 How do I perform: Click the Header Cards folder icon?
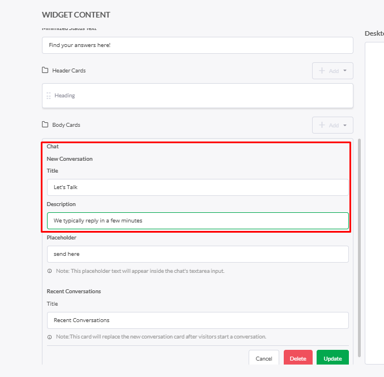tap(45, 70)
